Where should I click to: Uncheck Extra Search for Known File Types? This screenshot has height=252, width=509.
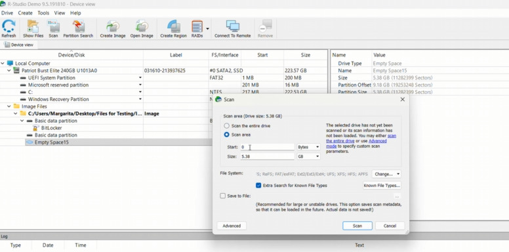tap(258, 186)
